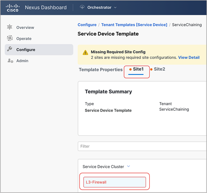Screen dimensions: 207x193
Task: Click the Configure breadcrumb link
Action: pos(87,25)
